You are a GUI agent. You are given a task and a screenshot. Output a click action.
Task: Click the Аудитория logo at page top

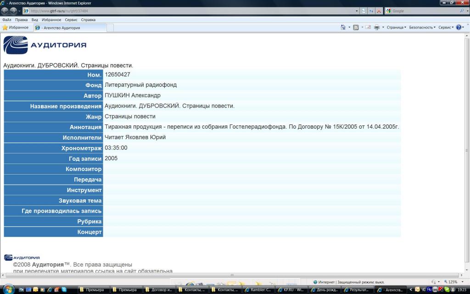[45, 45]
